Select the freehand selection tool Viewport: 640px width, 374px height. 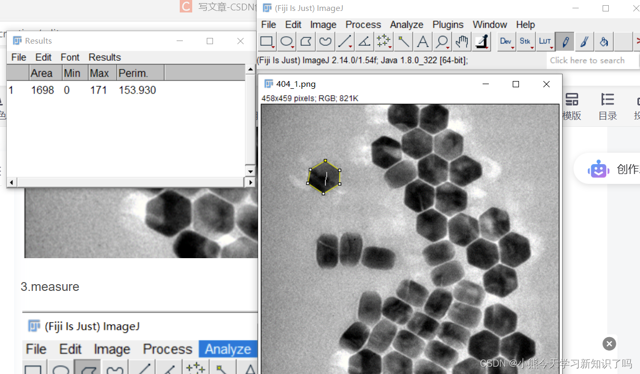[x=325, y=42]
